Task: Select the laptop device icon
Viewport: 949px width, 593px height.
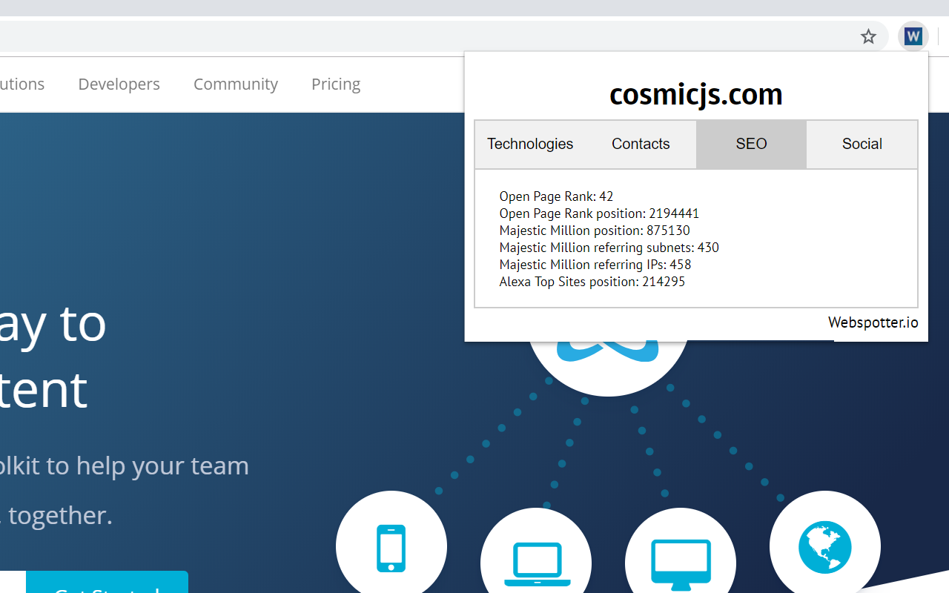Action: 536,563
